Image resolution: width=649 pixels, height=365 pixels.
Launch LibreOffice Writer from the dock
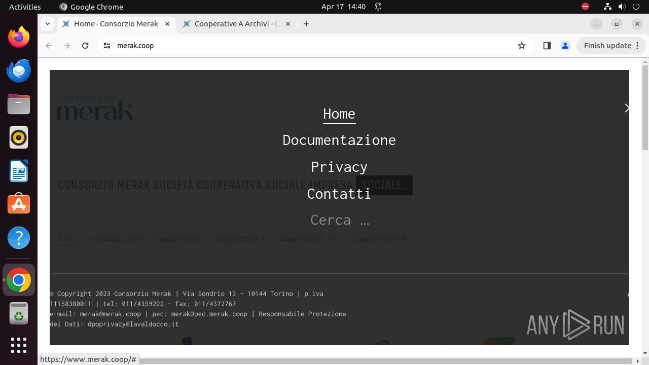point(19,171)
